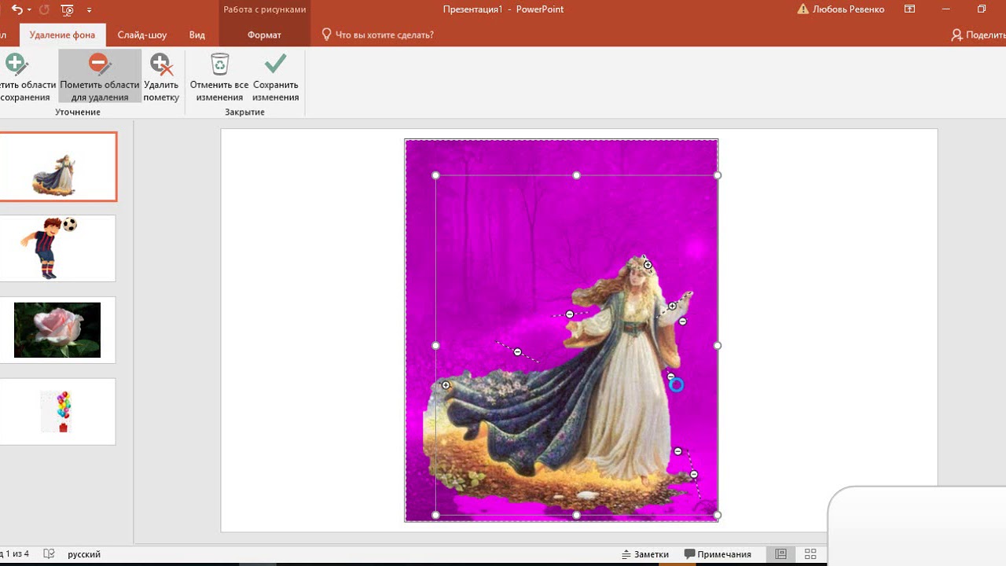1006x566 pixels.
Task: Undo the last action in title bar
Action: [17, 9]
